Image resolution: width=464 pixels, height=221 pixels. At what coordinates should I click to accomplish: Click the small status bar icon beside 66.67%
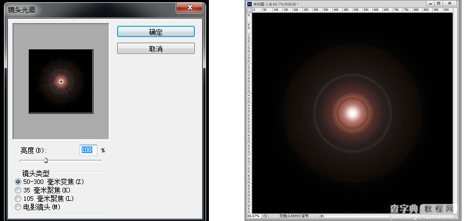point(266,216)
